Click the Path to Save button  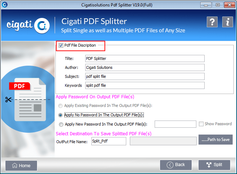215,140
